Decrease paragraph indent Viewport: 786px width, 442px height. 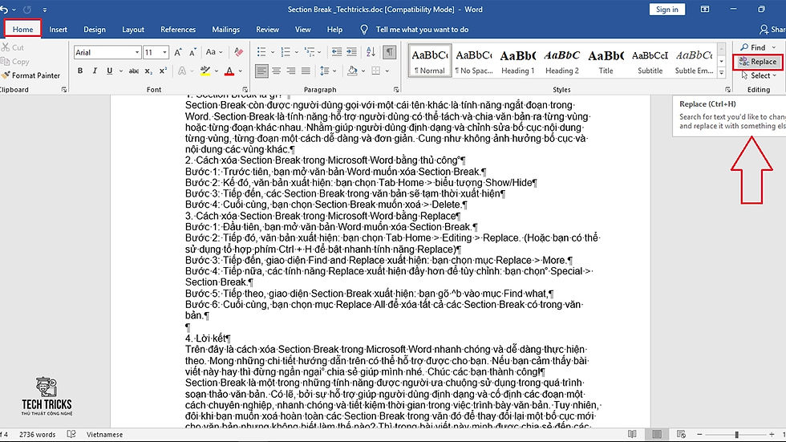[337, 52]
